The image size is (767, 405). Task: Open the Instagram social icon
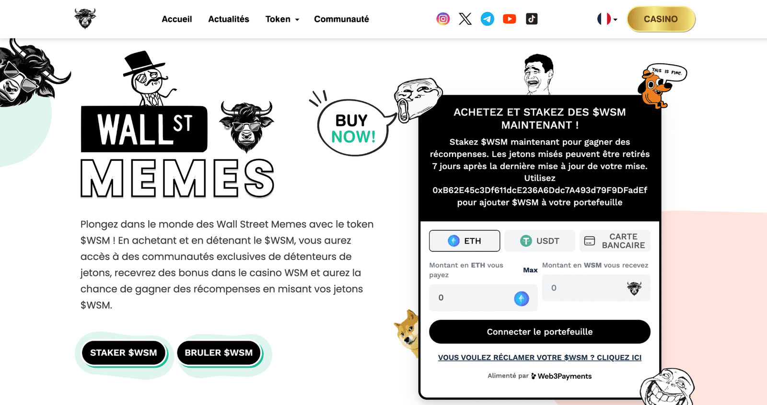443,19
